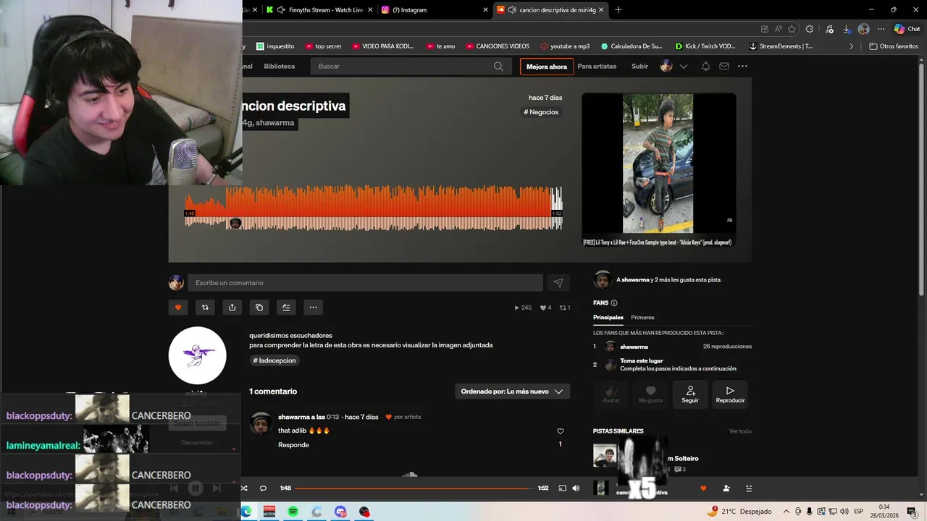The image size is (927, 521).
Task: Click Responde under shawarma's comment
Action: (293, 445)
